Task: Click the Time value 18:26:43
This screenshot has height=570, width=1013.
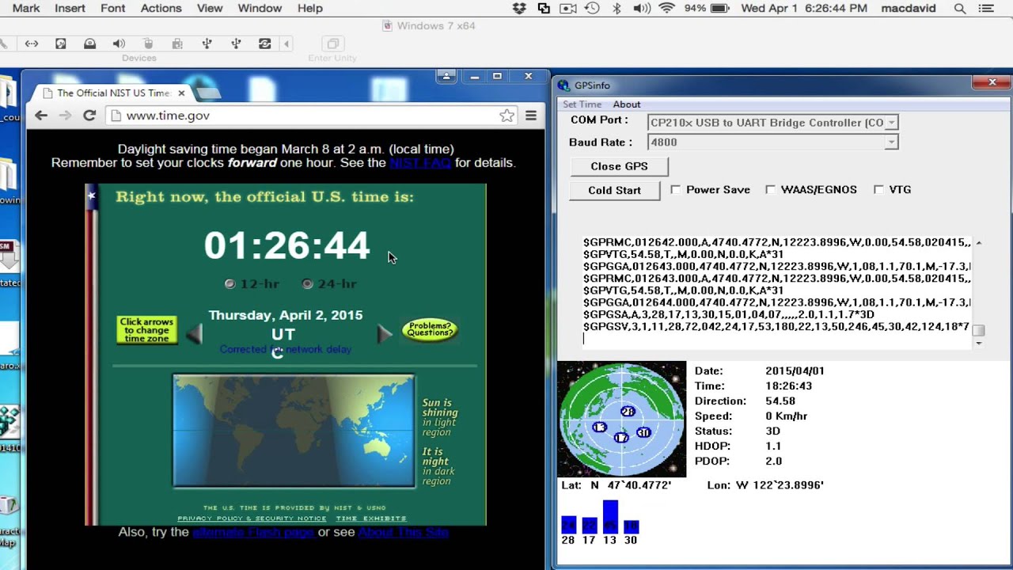Action: click(788, 386)
